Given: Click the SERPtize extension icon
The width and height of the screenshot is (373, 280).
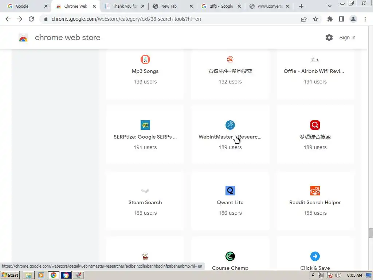Looking at the screenshot, I should [145, 125].
